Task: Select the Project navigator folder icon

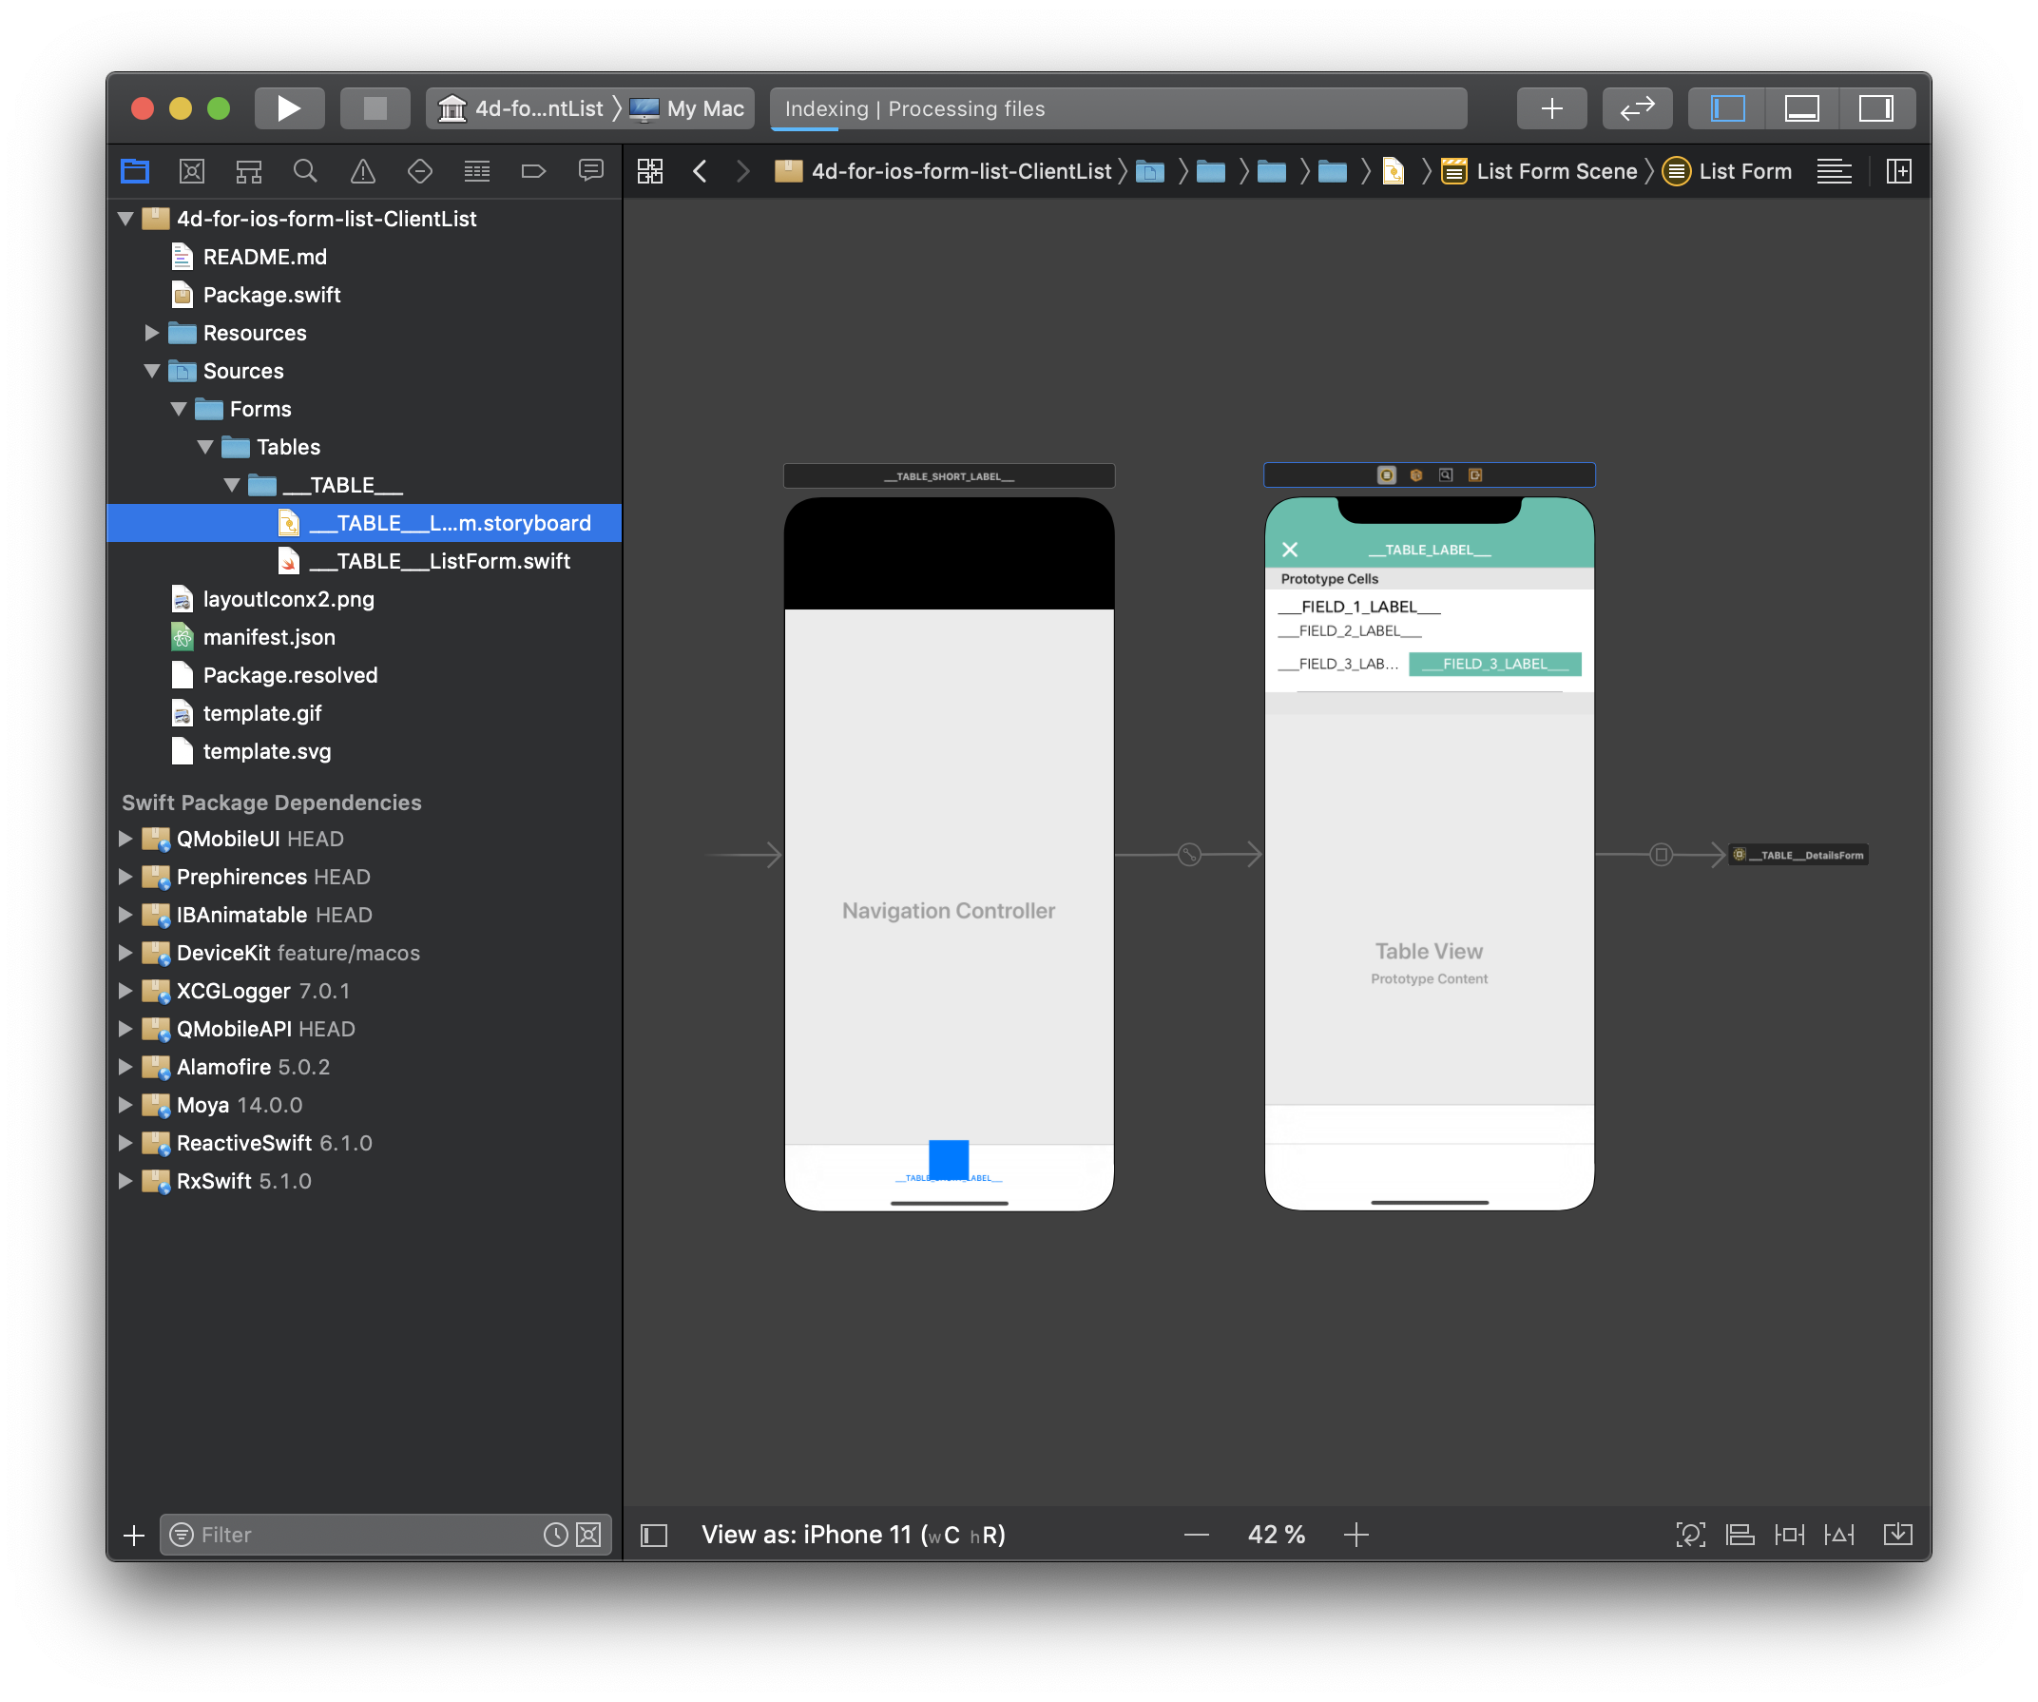Action: (135, 171)
